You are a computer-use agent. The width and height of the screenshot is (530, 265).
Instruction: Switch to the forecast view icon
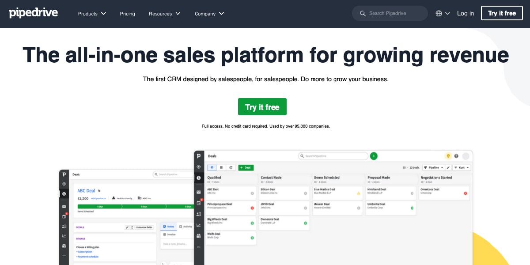click(231, 167)
